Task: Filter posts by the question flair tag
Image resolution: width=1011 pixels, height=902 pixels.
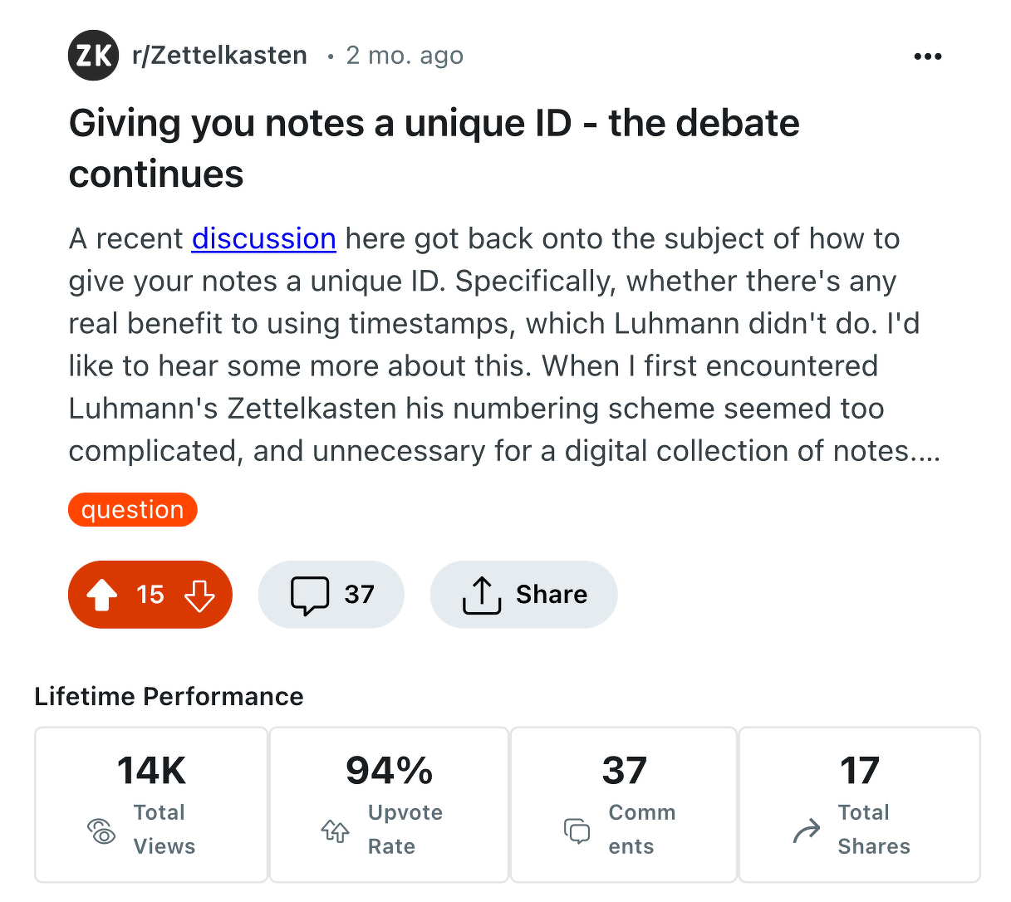Action: point(132,509)
